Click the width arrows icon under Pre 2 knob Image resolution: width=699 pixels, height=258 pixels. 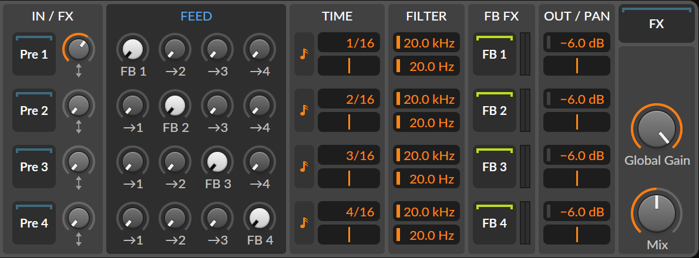pyautogui.click(x=79, y=127)
